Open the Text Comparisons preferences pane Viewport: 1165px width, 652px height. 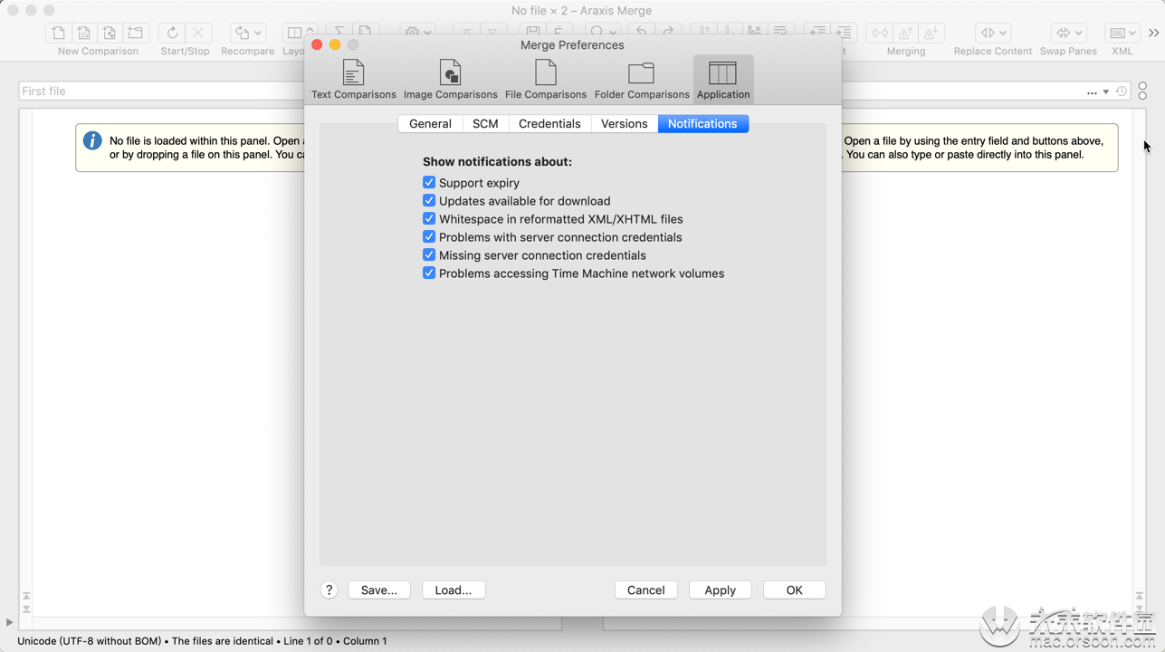pyautogui.click(x=353, y=79)
